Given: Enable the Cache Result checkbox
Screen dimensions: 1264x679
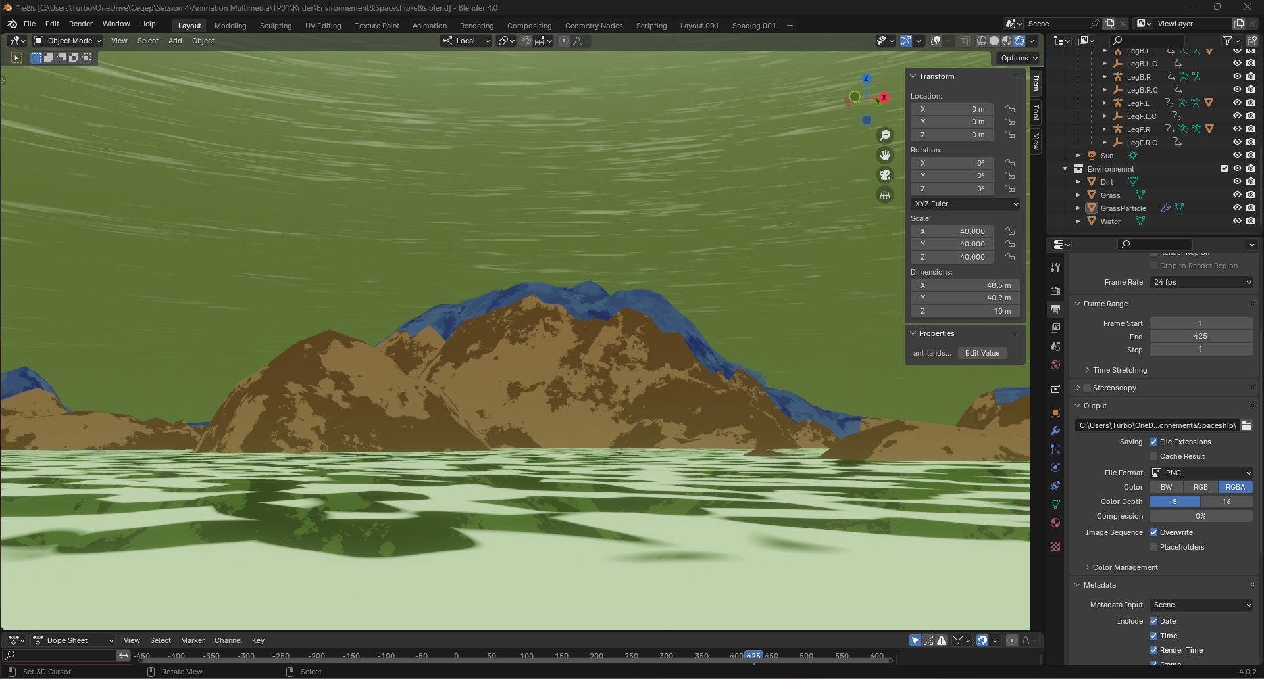Looking at the screenshot, I should tap(1153, 456).
